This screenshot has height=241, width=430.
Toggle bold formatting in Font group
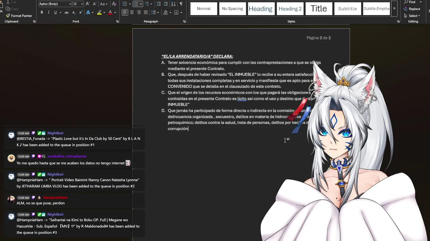(42, 12)
